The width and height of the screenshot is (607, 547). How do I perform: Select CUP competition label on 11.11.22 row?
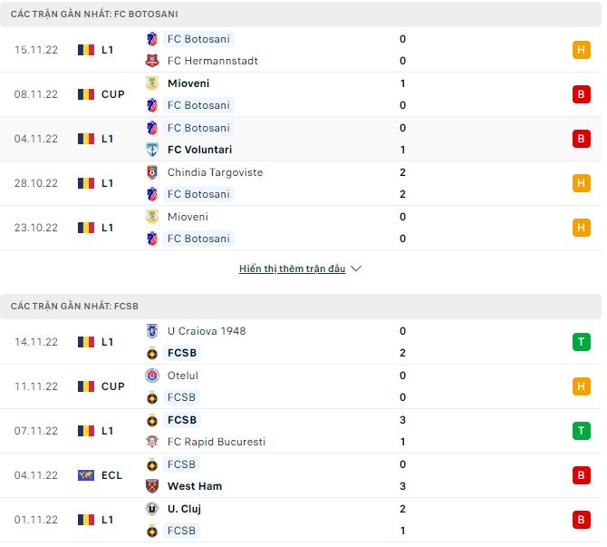(113, 386)
